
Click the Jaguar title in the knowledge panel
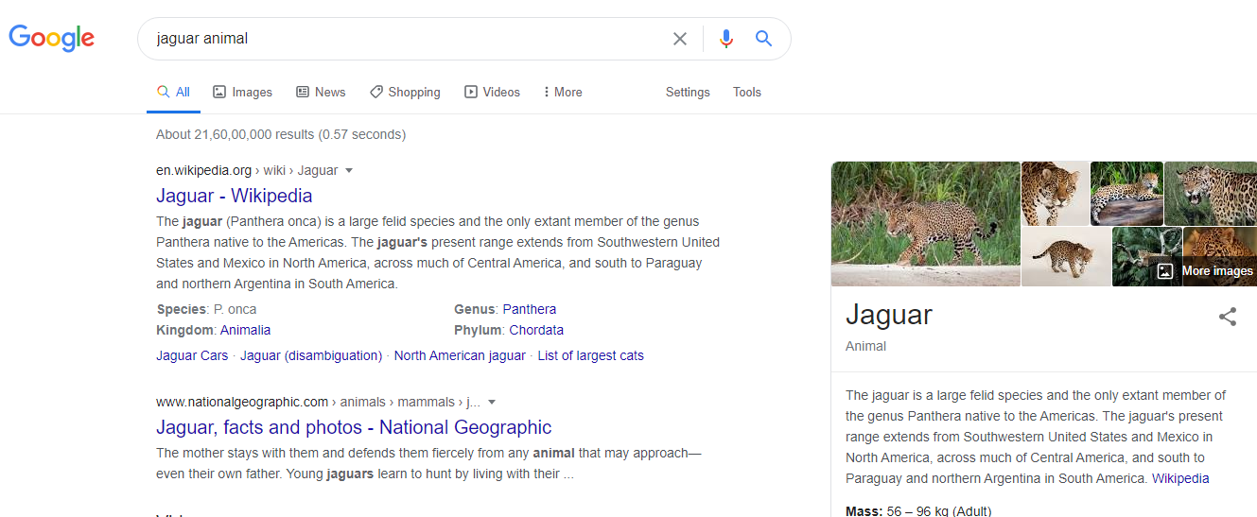[x=889, y=315]
